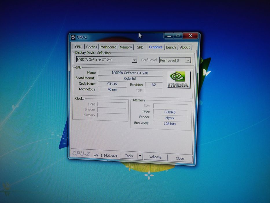
Task: Click the empty Core clock field
Action: click(x=112, y=104)
